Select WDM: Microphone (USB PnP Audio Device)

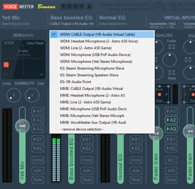(x=102, y=55)
